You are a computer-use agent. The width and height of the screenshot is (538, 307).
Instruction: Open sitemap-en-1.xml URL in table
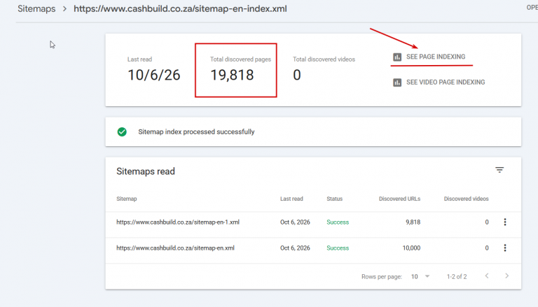point(178,222)
